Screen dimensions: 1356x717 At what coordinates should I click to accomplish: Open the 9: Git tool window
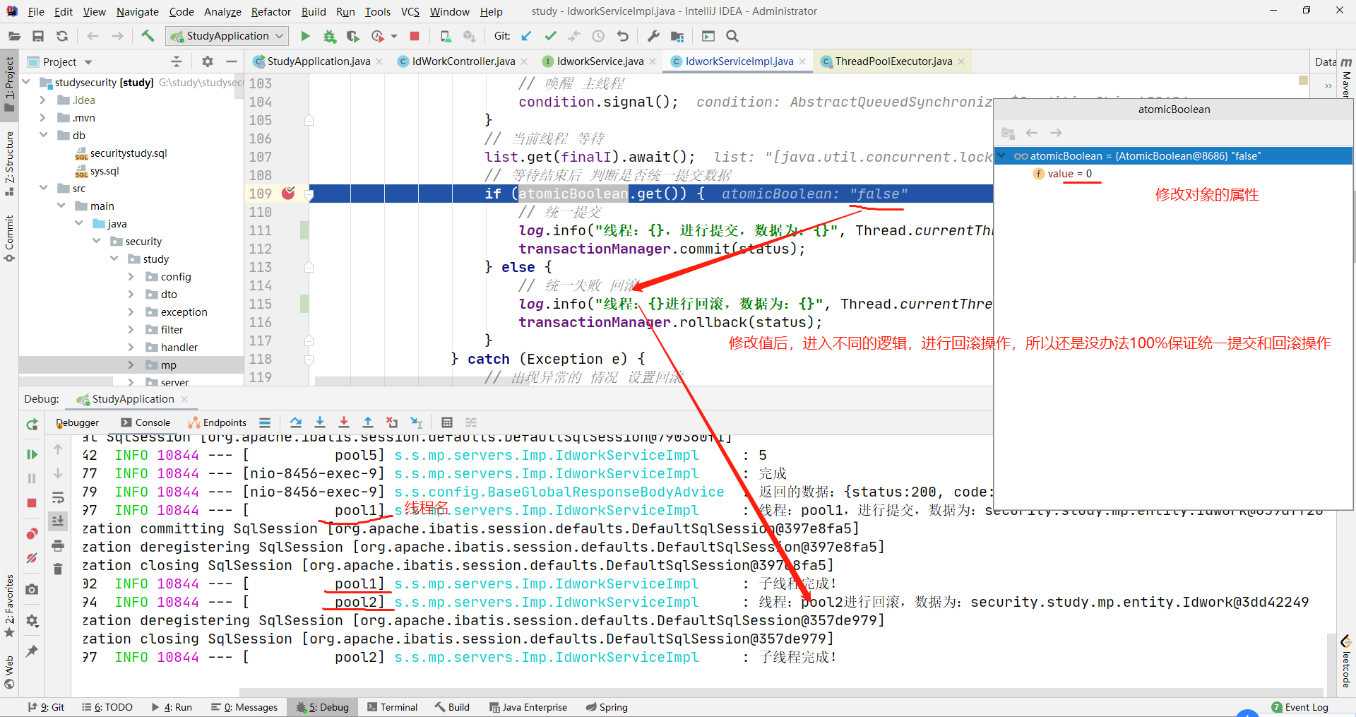tap(46, 707)
